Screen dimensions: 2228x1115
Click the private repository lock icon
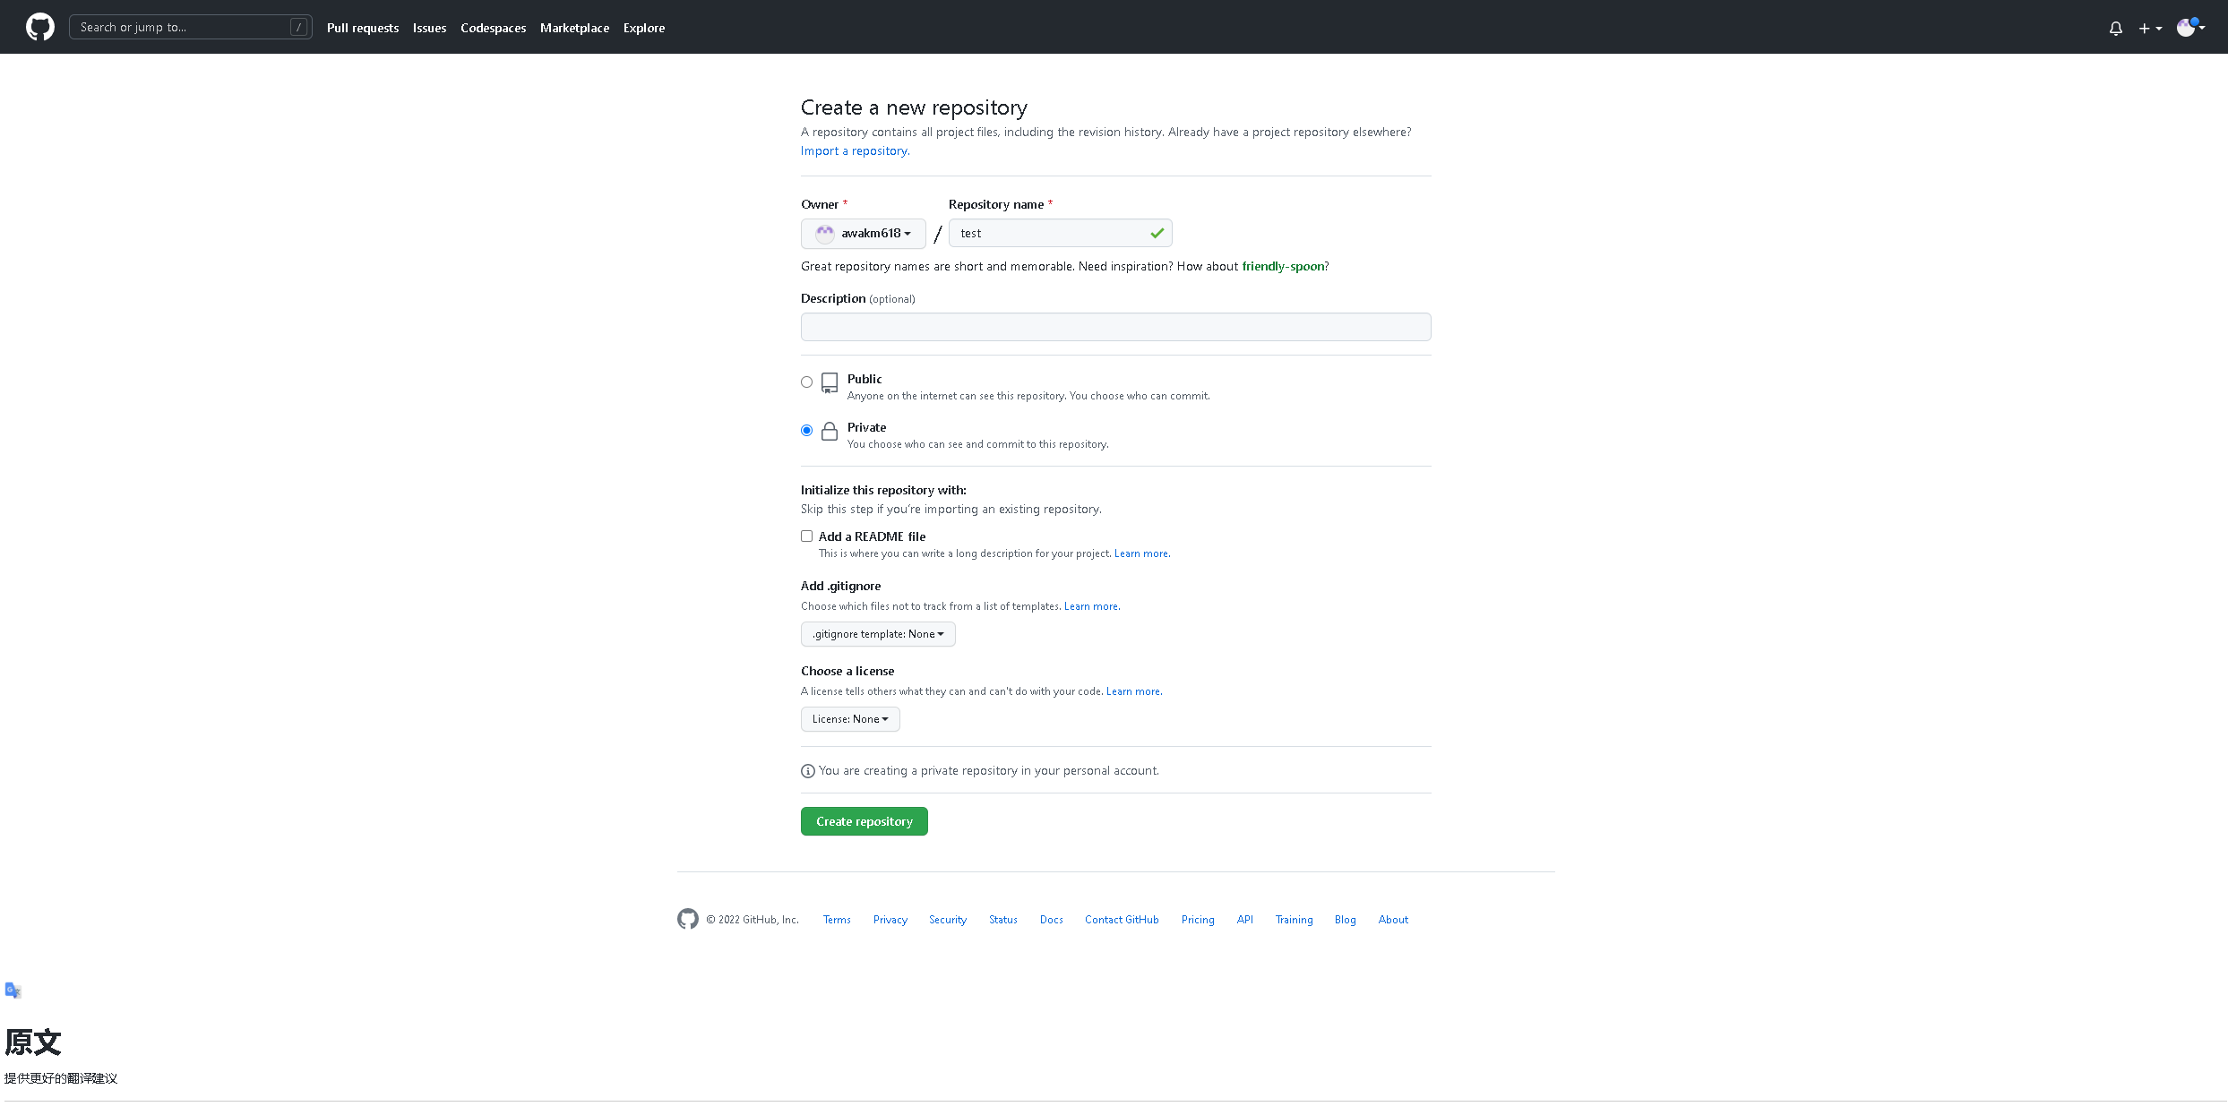pyautogui.click(x=830, y=432)
